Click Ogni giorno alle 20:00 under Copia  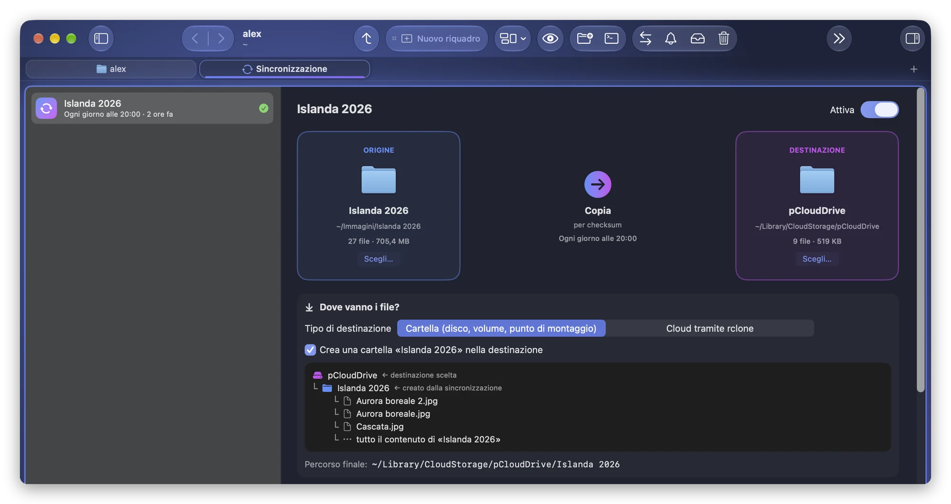coord(598,239)
